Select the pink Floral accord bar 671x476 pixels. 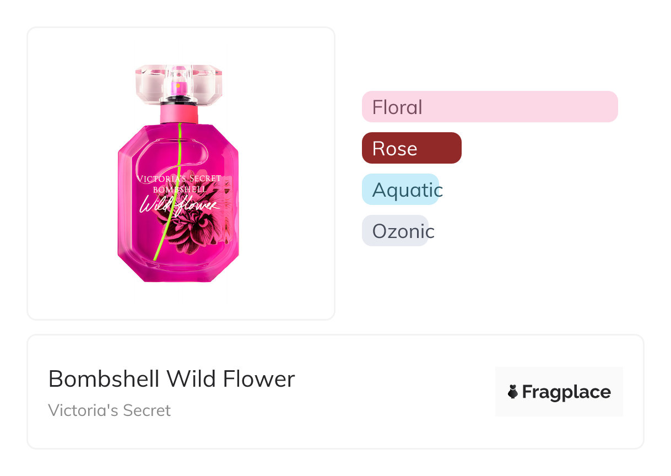point(489,106)
